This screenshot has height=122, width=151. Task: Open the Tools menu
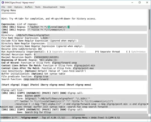pos(37,7)
